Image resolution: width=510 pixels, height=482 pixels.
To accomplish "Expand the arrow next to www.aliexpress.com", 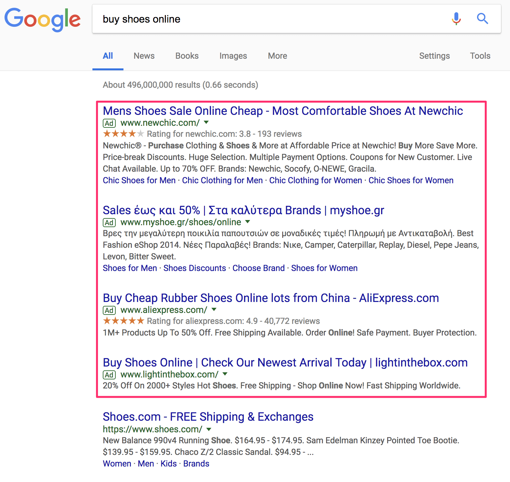I will point(214,310).
